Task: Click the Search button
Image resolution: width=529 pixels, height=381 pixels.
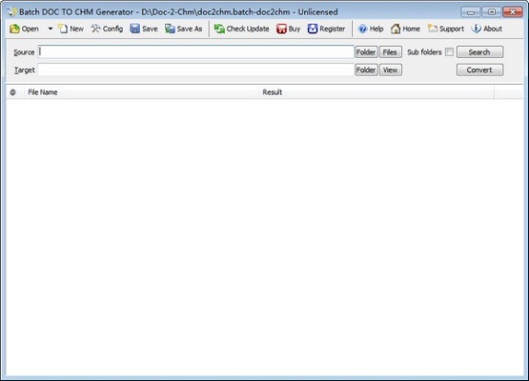Action: (x=479, y=52)
